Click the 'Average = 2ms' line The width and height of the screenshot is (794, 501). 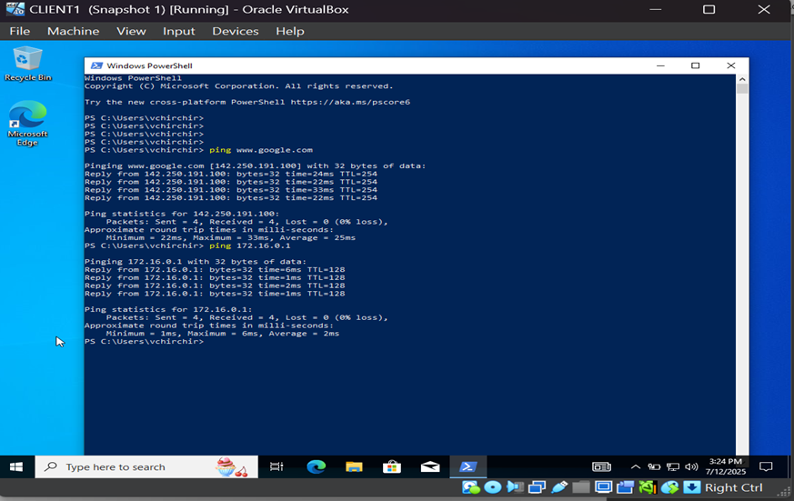click(x=223, y=334)
